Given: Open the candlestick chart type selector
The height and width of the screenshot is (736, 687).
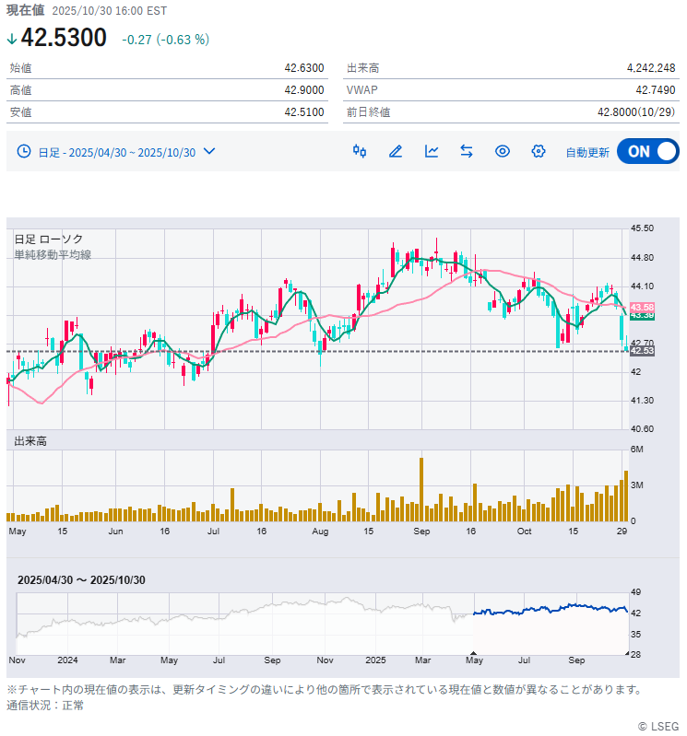Looking at the screenshot, I should (360, 151).
